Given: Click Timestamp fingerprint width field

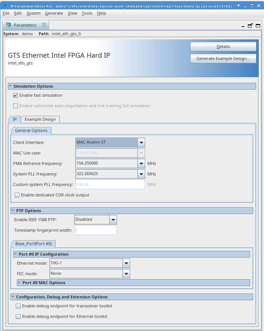Looking at the screenshot, I should (96, 230).
